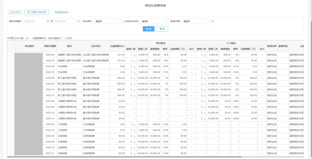
Task: Download 单位缴纳 employee list for 2023-11 职工基本医疗保险
Action: 134,95
